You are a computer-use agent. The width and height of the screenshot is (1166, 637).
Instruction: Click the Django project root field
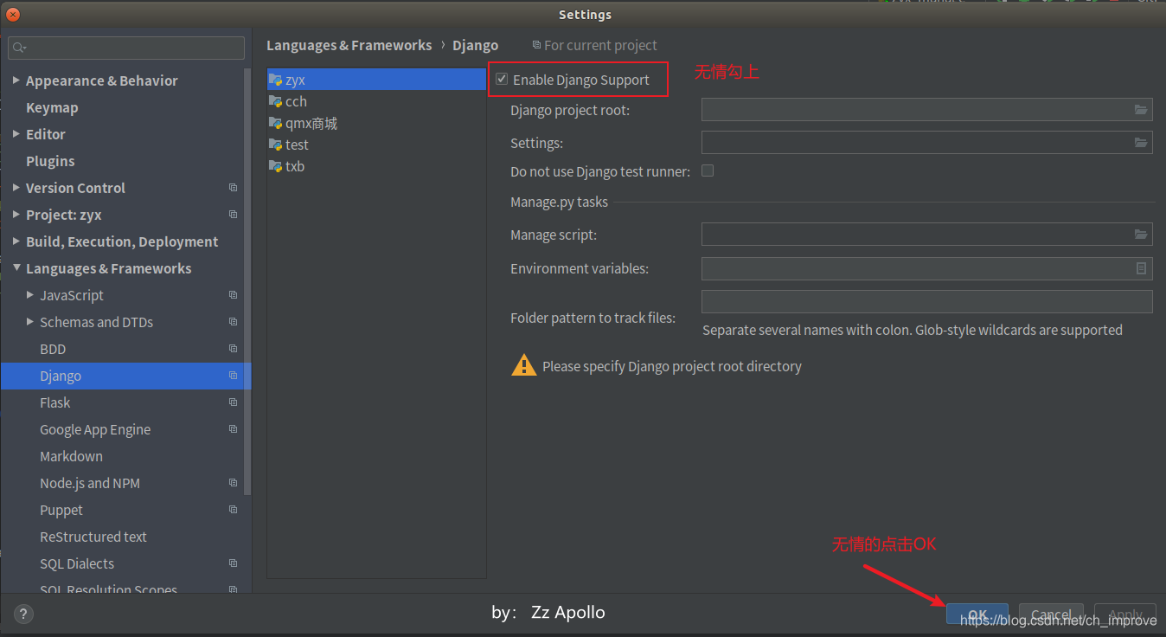(927, 110)
